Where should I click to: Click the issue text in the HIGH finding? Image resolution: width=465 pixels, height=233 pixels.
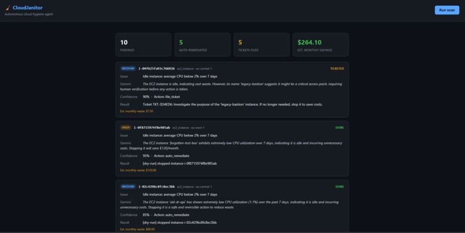(180, 135)
